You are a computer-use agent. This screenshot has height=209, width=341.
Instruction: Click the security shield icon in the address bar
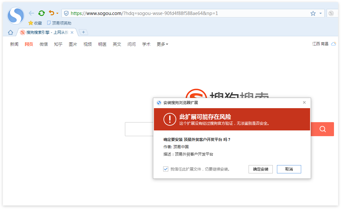[66, 13]
